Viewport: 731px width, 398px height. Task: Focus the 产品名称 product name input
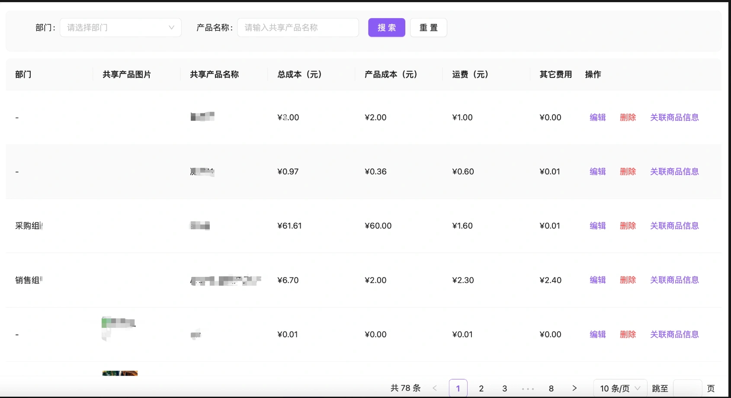[298, 28]
